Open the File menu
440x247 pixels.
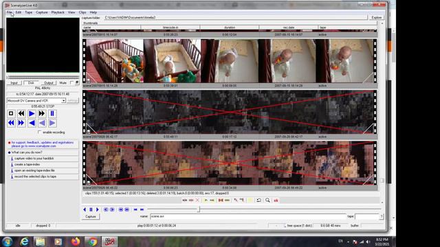point(9,12)
